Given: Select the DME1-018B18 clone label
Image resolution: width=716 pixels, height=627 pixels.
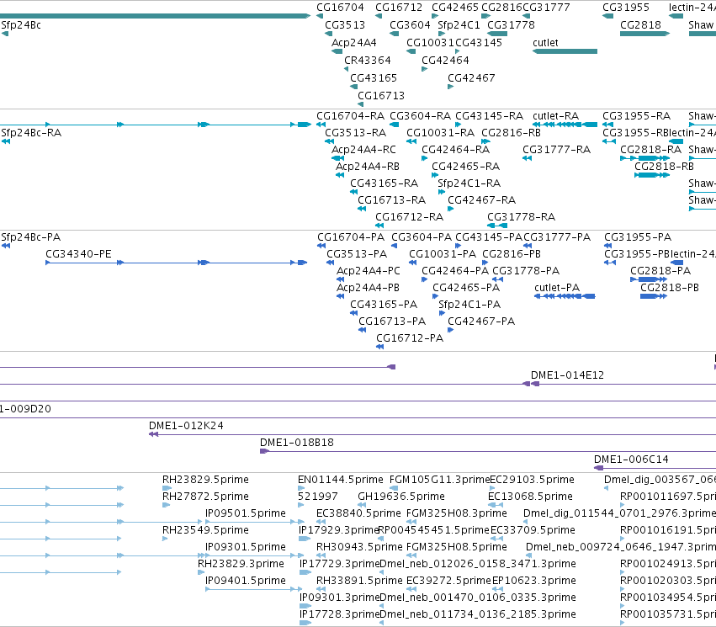Looking at the screenshot, I should [x=297, y=443].
